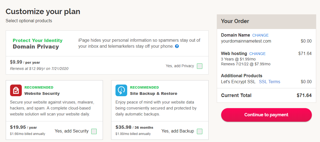
Task: Click the "Yes, add Privacy" label text
Action: 180,66
